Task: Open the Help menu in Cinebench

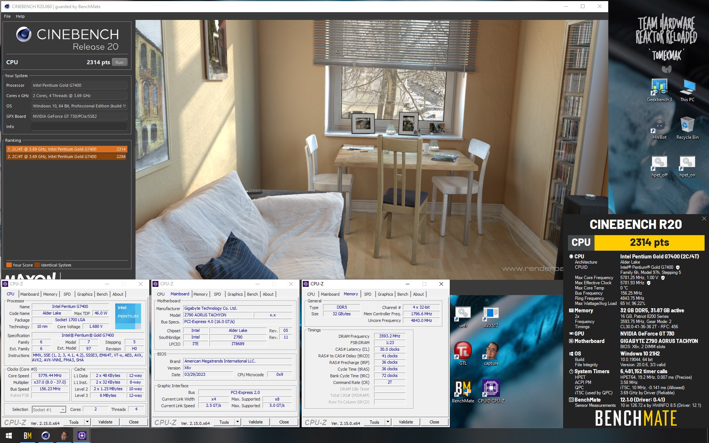Action: 20,16
